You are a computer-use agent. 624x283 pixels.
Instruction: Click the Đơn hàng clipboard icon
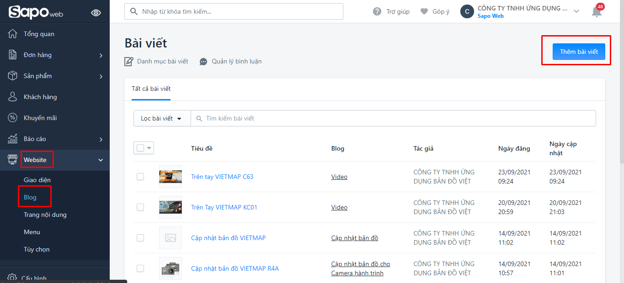(13, 55)
